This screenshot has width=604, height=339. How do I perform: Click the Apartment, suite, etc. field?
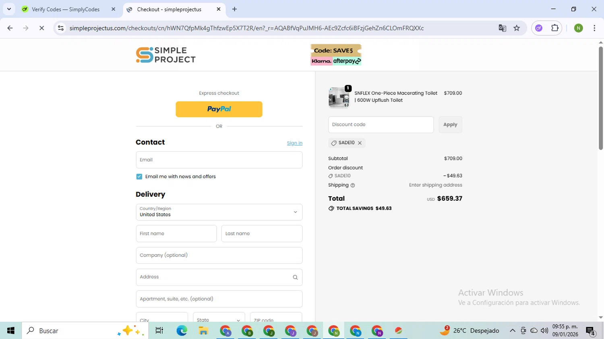[x=219, y=299]
